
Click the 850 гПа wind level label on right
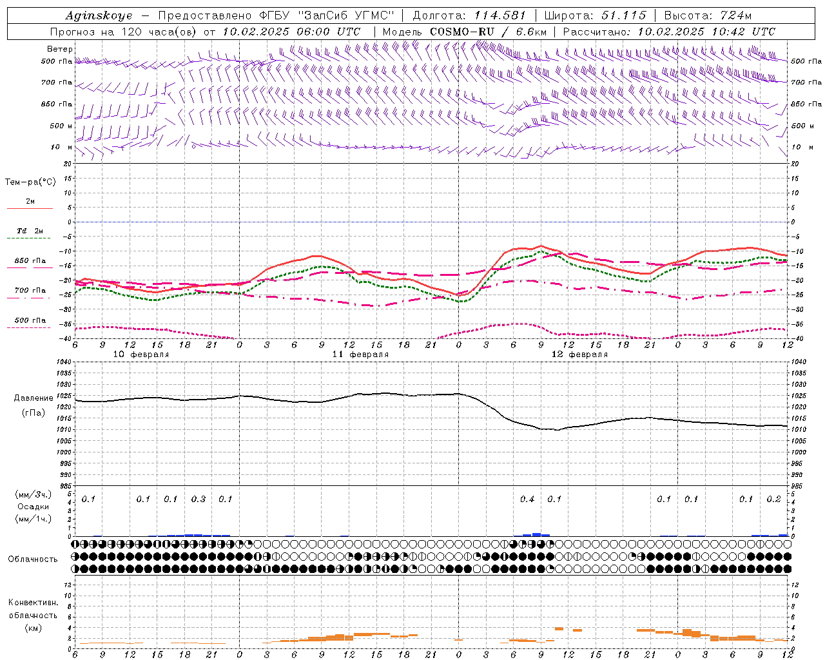(x=806, y=104)
